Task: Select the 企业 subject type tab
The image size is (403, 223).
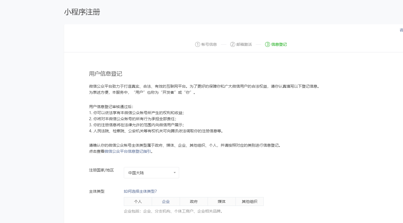Action: (166, 201)
